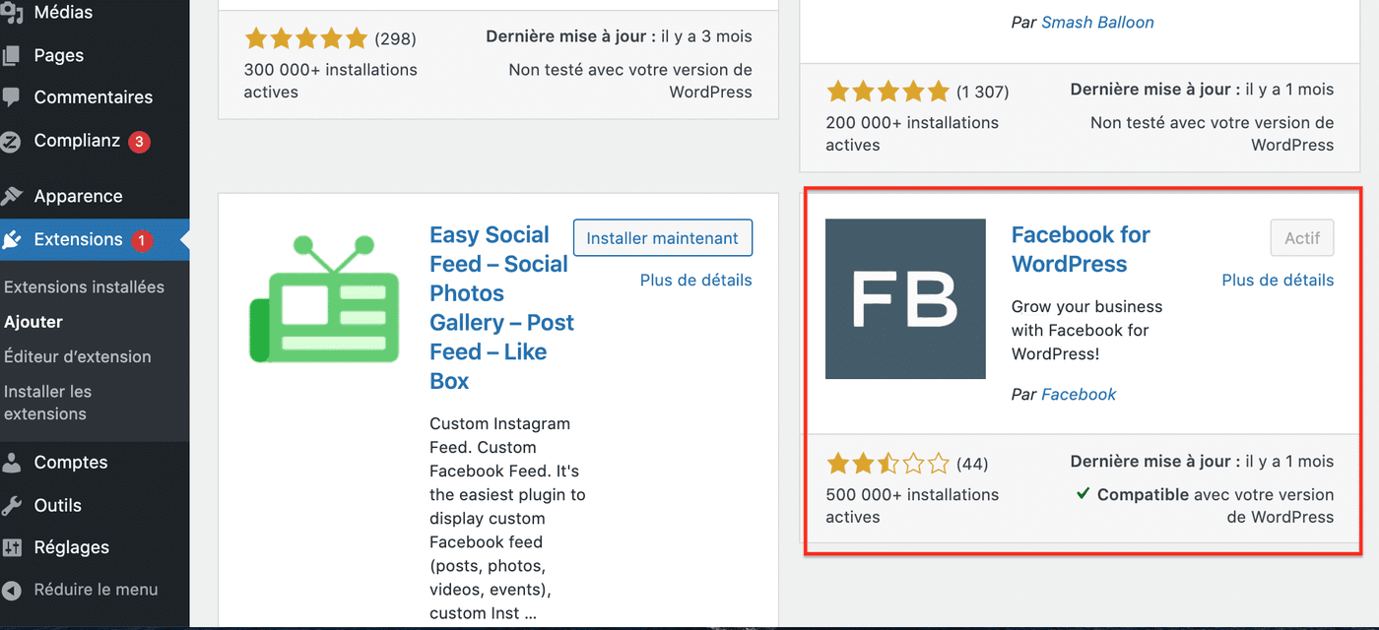Click the Extensions plugin icon

(x=12, y=238)
